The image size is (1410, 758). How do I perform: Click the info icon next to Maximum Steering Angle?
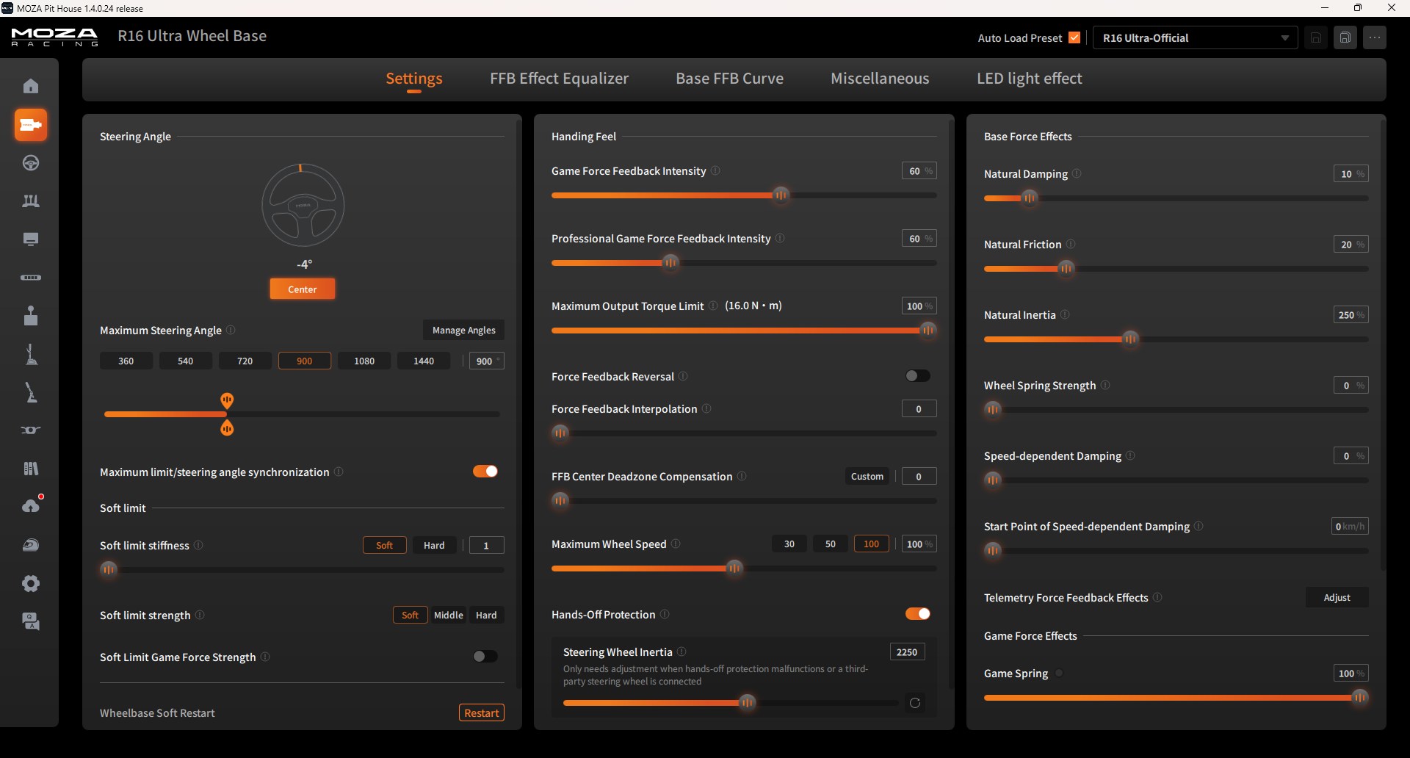click(x=231, y=330)
